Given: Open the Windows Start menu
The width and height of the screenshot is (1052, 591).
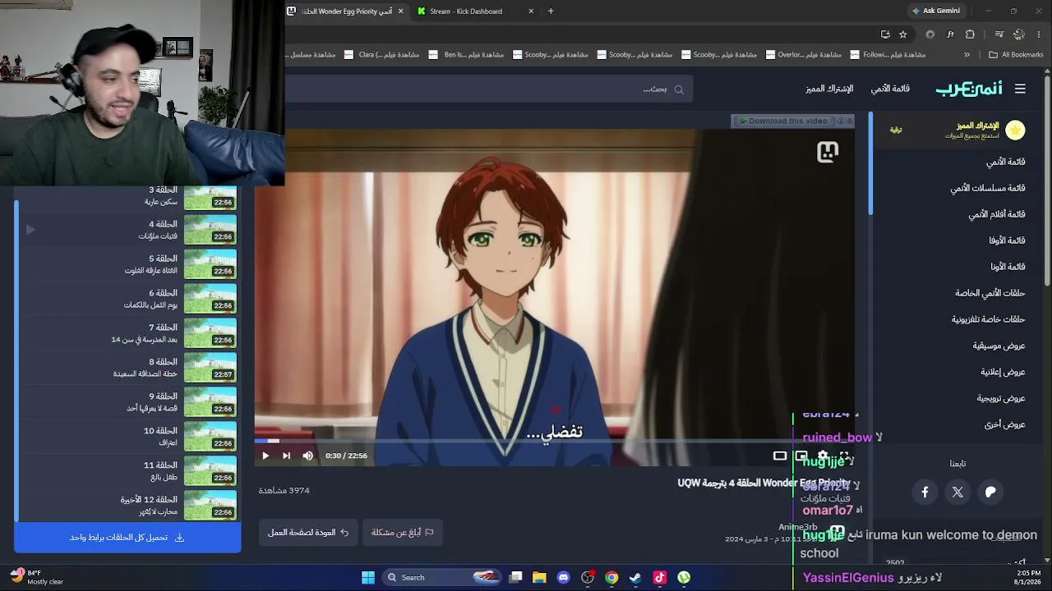Looking at the screenshot, I should [x=368, y=577].
